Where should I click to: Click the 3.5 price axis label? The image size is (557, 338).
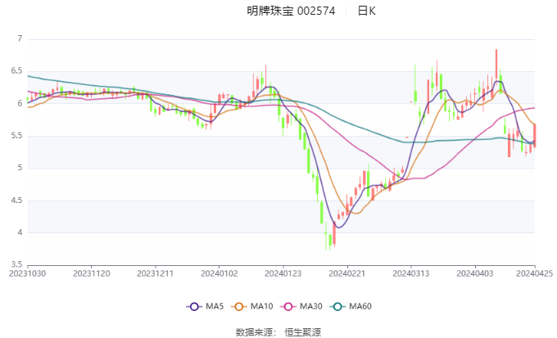[16, 264]
